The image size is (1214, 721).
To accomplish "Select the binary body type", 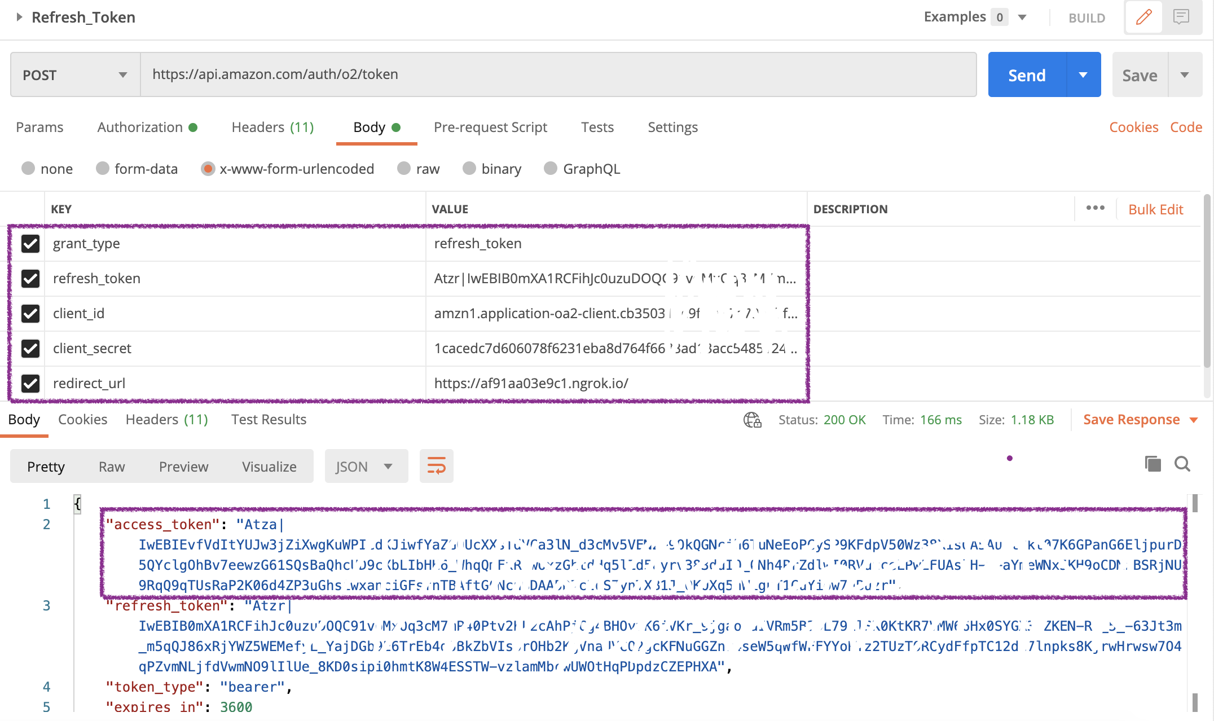I will tap(469, 168).
